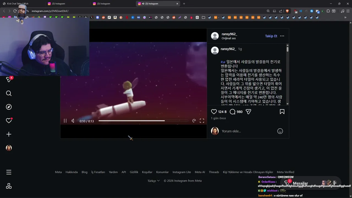Expand the bookmarks overflow chevron
This screenshot has width=352, height=198.
click(x=345, y=17)
